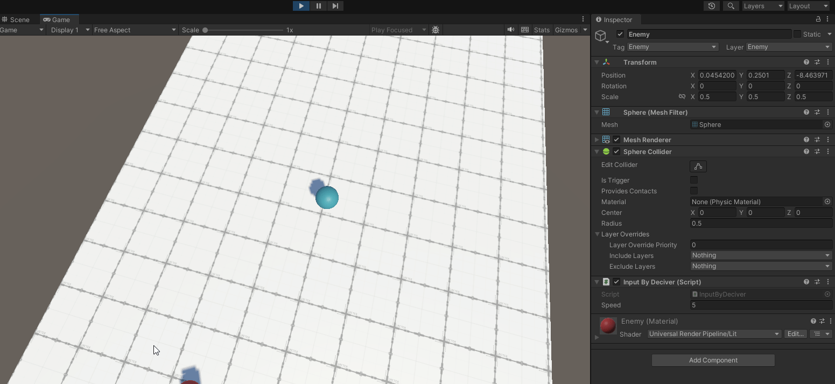Enable the Provides Contacts checkbox
The height and width of the screenshot is (384, 835).
pos(694,191)
